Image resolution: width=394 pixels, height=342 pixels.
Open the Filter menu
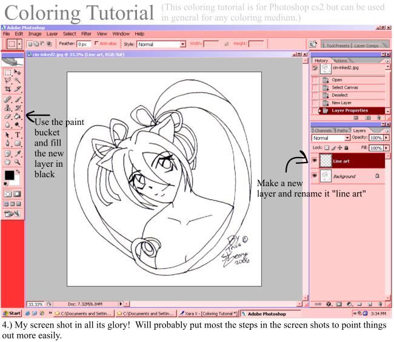tap(86, 34)
